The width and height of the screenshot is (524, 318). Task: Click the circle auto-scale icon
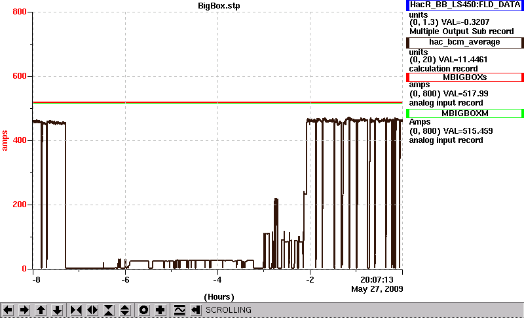(143, 310)
